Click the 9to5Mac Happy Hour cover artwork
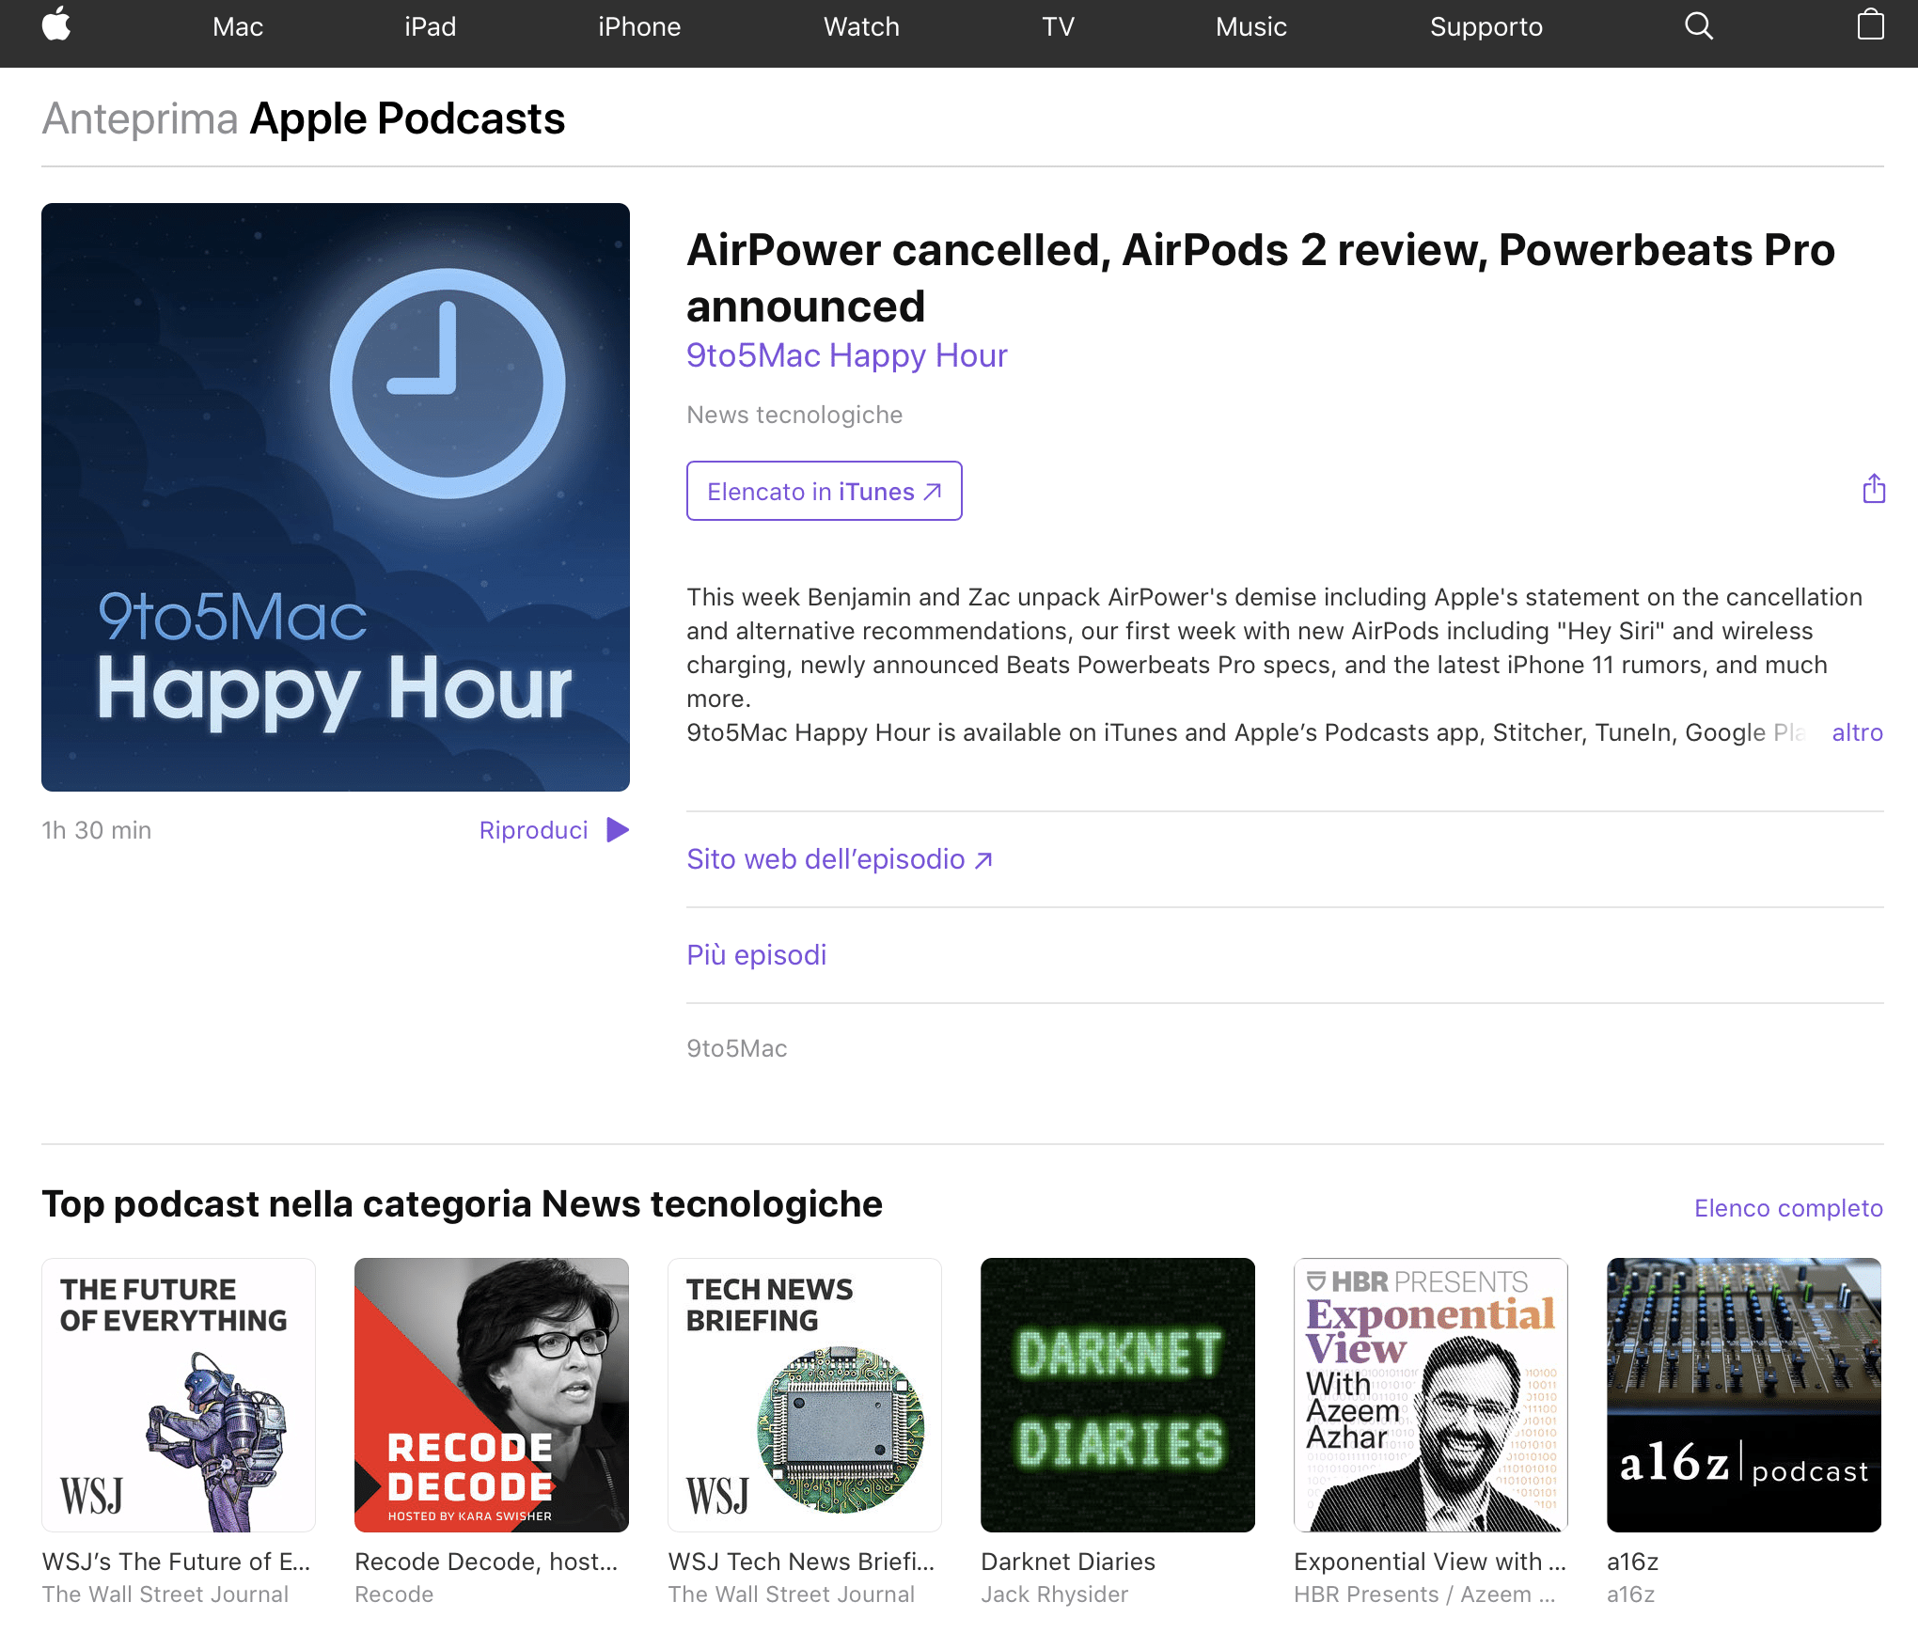 pos(336,497)
